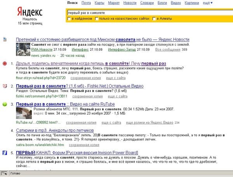This screenshot has width=233, height=177.
Task: Click the status bar icon beside Готово
Action: coord(4,174)
